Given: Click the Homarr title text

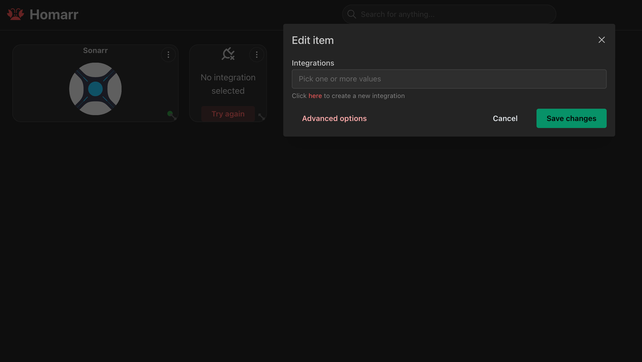Looking at the screenshot, I should click(54, 15).
